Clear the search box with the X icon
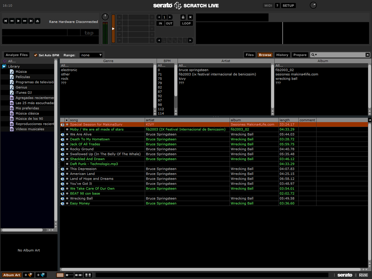The image size is (372, 279). (367, 55)
